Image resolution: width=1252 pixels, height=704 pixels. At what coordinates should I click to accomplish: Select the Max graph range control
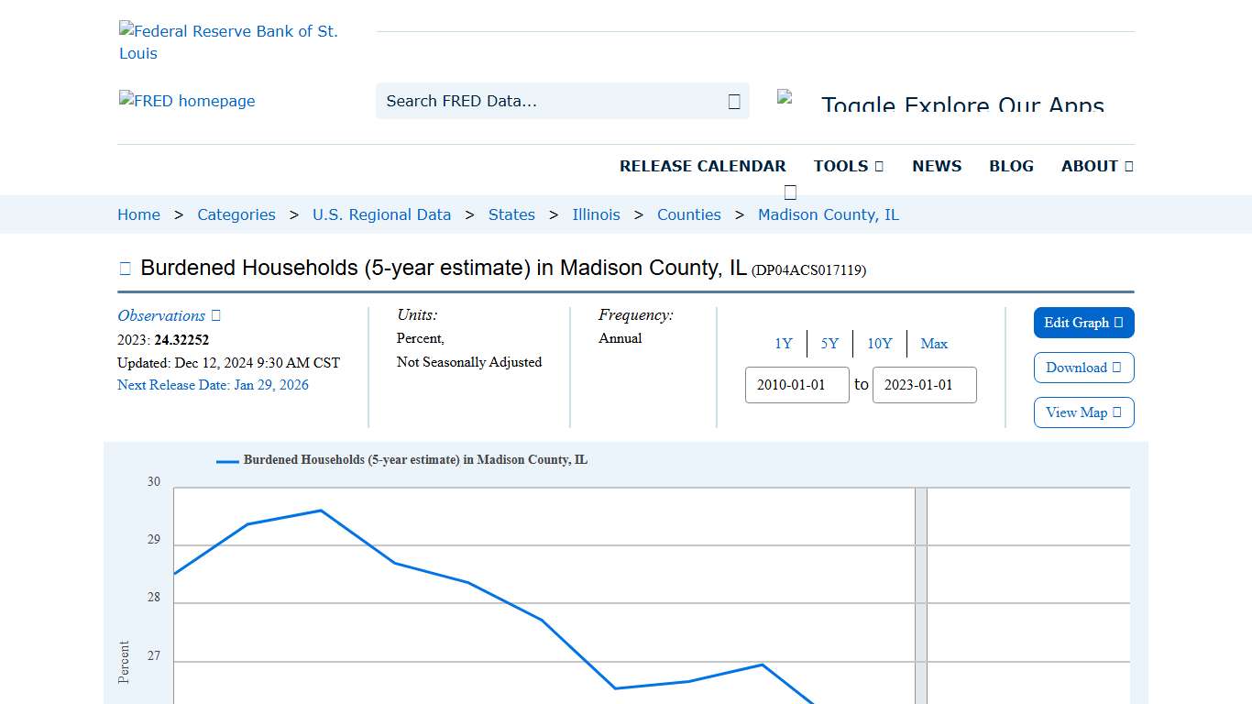(934, 344)
